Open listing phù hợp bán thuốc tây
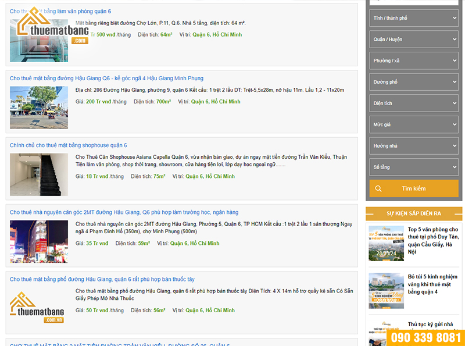The width and height of the screenshot is (465, 346). [102, 279]
